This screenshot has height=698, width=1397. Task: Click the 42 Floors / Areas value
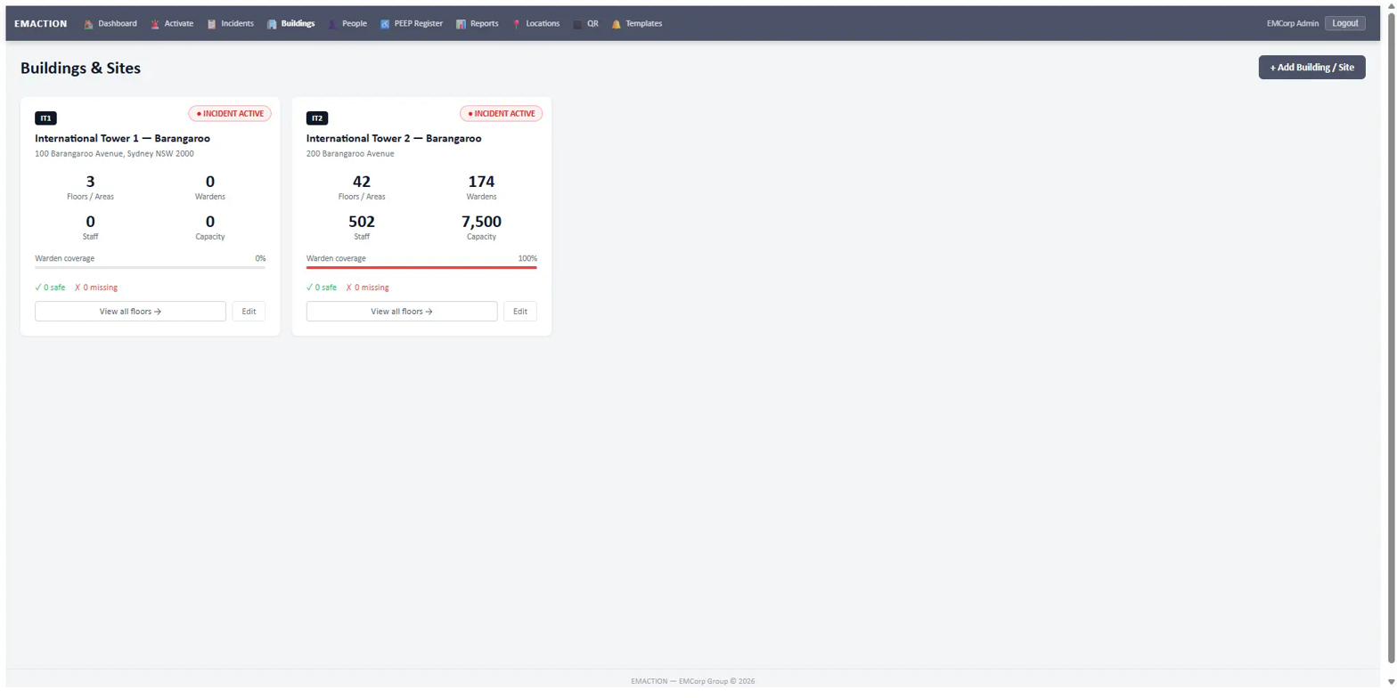(x=362, y=182)
